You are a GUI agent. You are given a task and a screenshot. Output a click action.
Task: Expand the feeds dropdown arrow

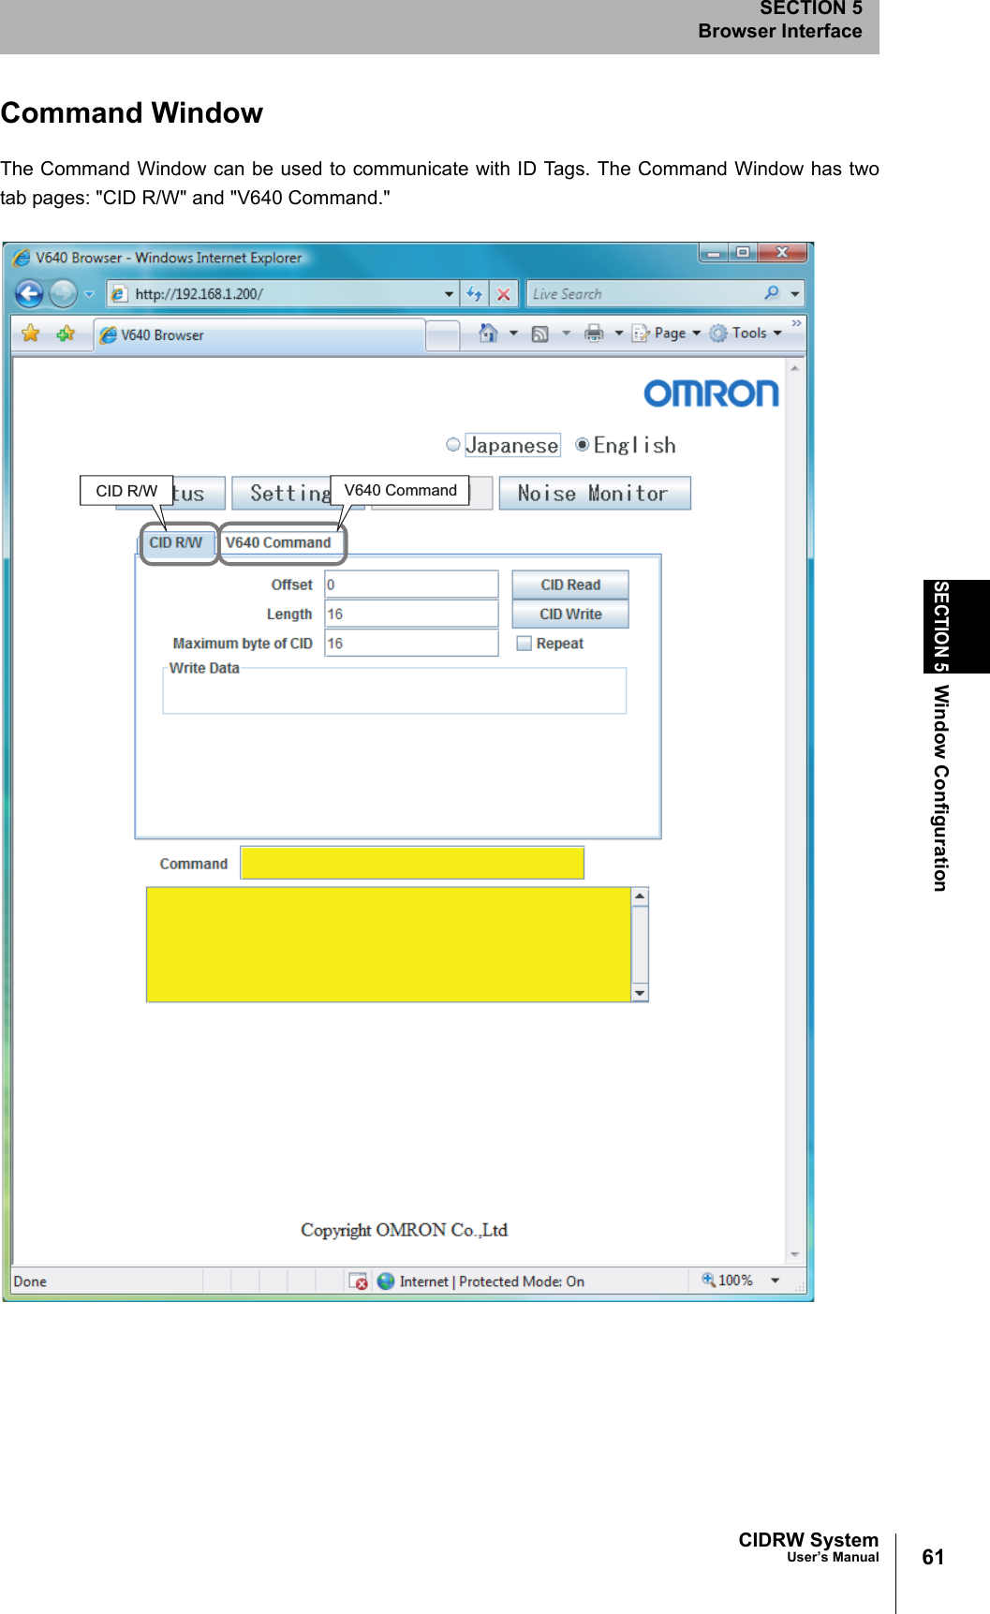coord(566,333)
